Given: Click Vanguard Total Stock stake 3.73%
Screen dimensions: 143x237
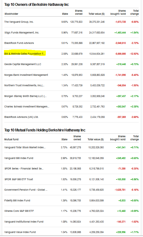Looking at the screenshot, I should pyautogui.click(x=64, y=147).
